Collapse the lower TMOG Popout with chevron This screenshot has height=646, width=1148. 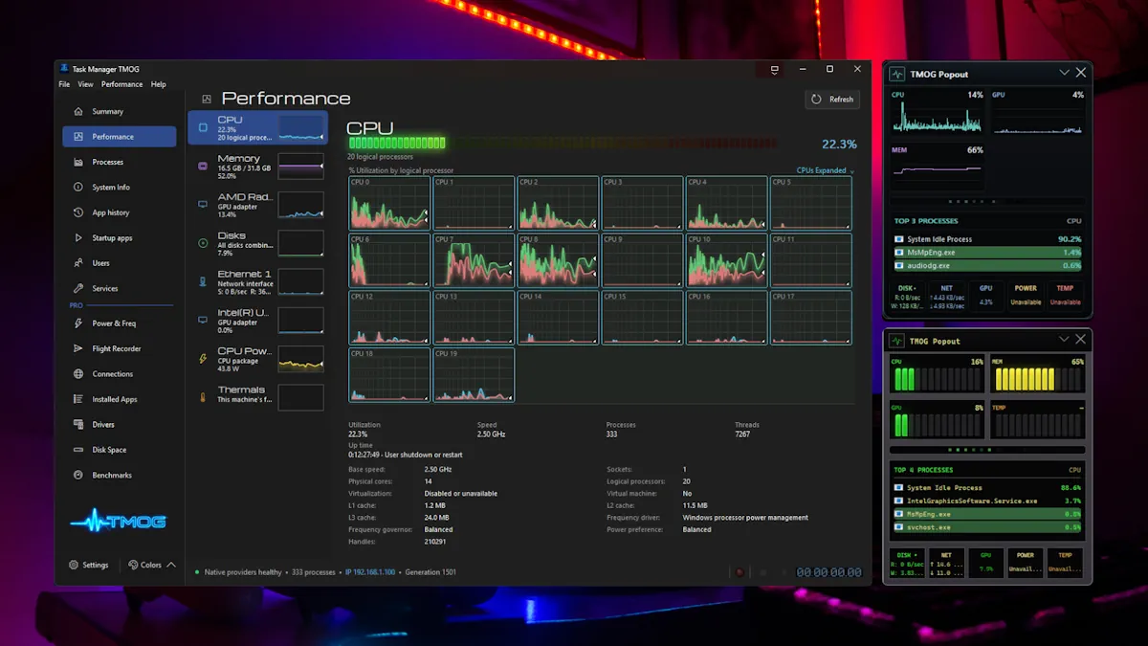pos(1064,340)
